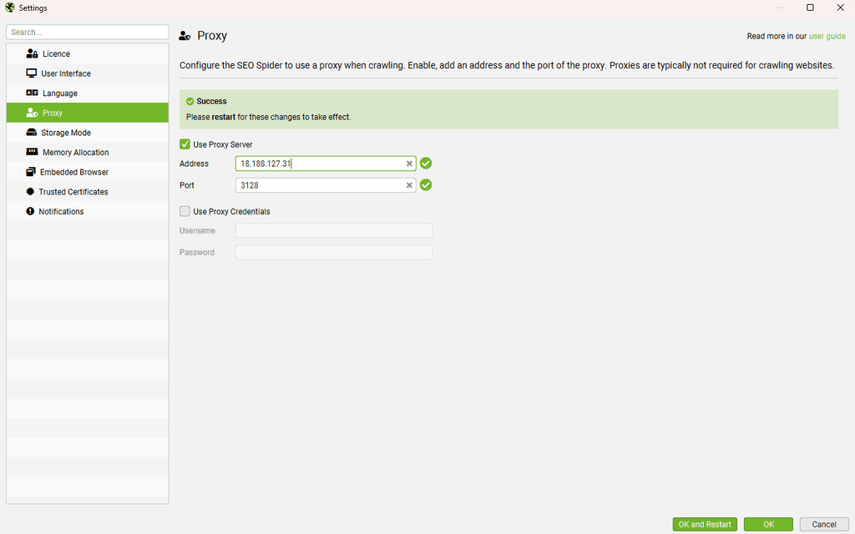
Task: Maximize the Settings window
Action: [810, 8]
